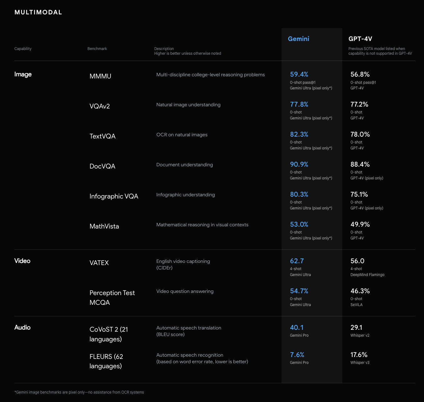Click the '4-shot' label under 62.7
The image size is (424, 402).
(296, 269)
